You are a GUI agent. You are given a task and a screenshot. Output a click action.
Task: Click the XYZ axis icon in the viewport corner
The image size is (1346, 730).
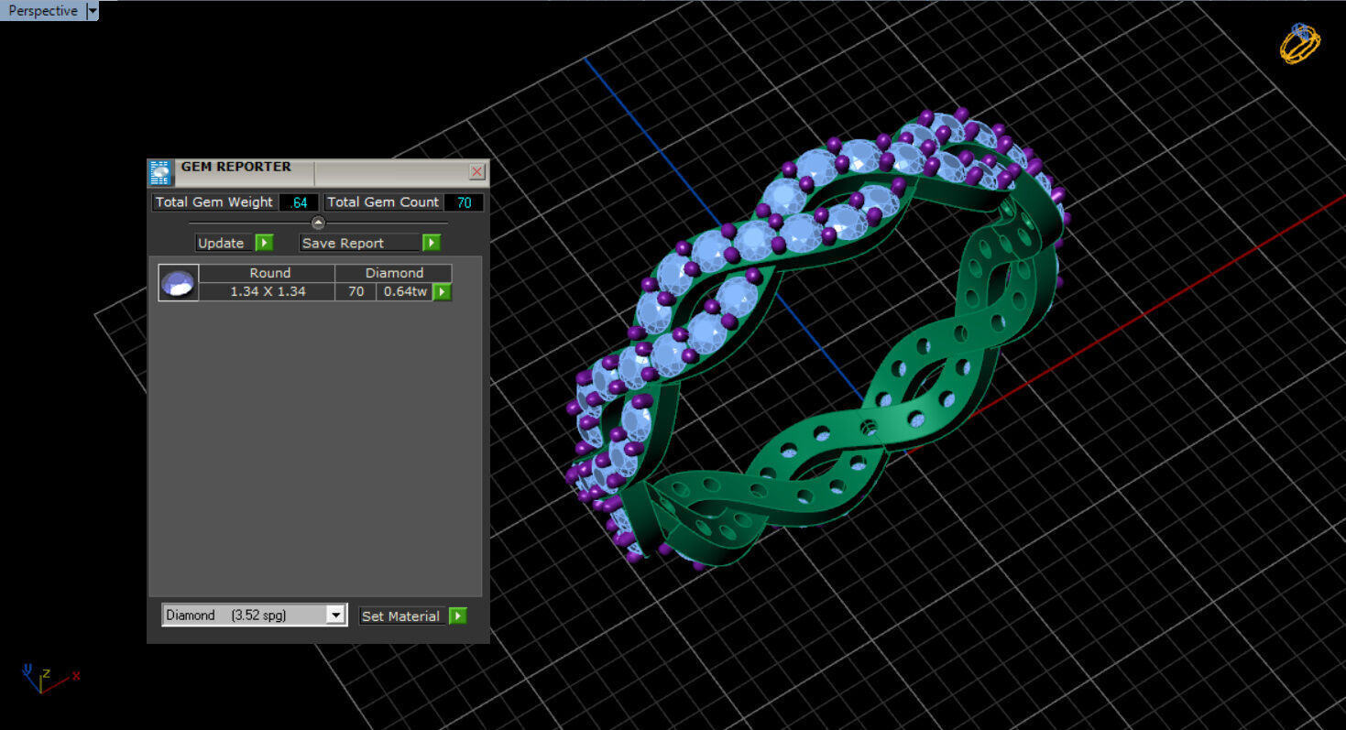pos(49,678)
